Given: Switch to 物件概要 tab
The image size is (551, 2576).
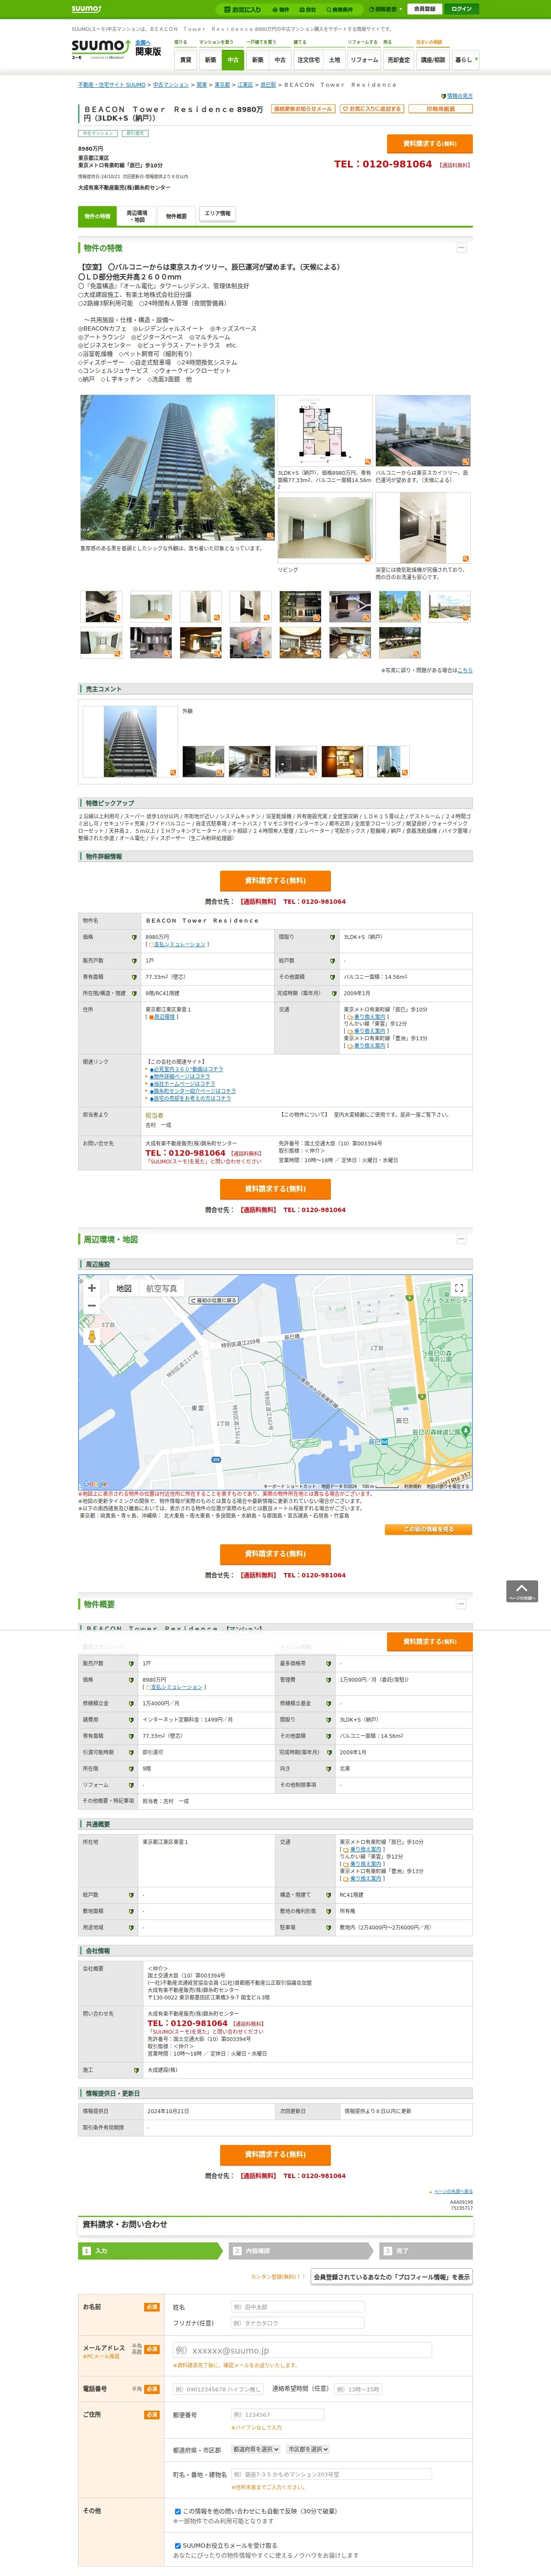Looking at the screenshot, I should [176, 216].
